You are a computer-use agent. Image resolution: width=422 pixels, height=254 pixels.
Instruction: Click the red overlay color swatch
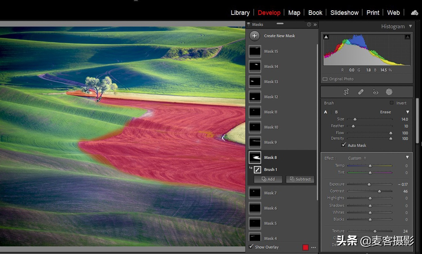(306, 247)
